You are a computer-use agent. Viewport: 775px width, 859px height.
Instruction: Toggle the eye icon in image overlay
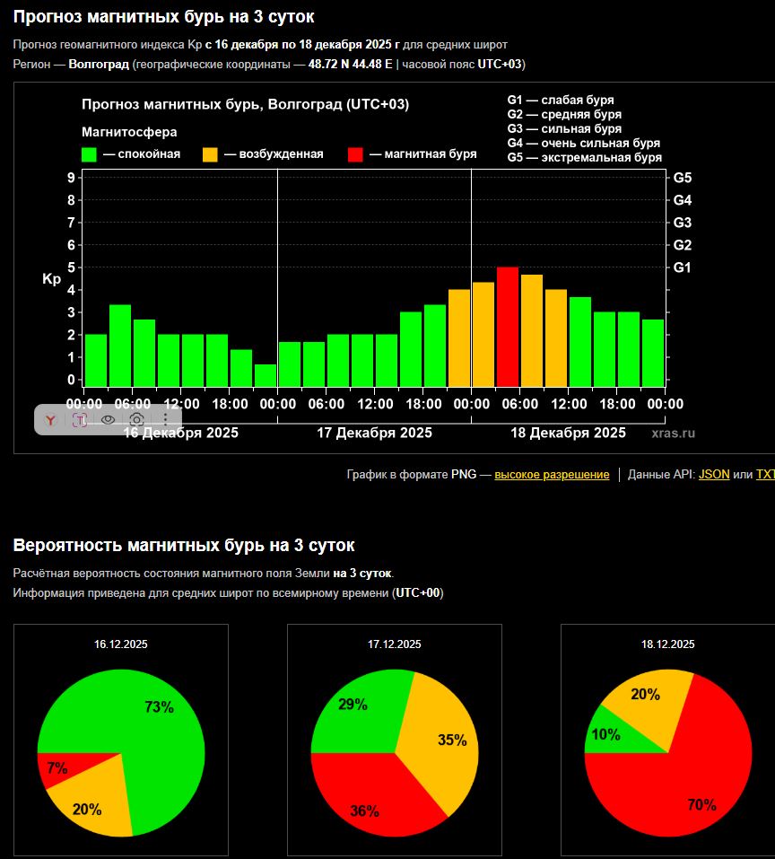(x=108, y=419)
